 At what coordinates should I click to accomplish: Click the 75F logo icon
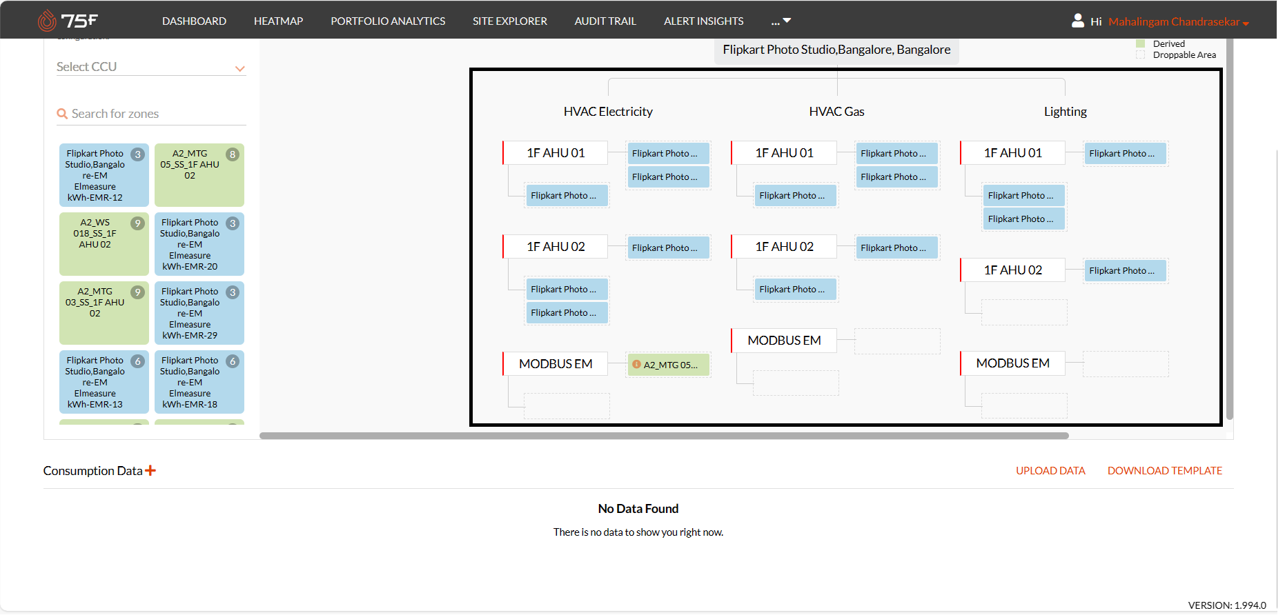coord(47,21)
